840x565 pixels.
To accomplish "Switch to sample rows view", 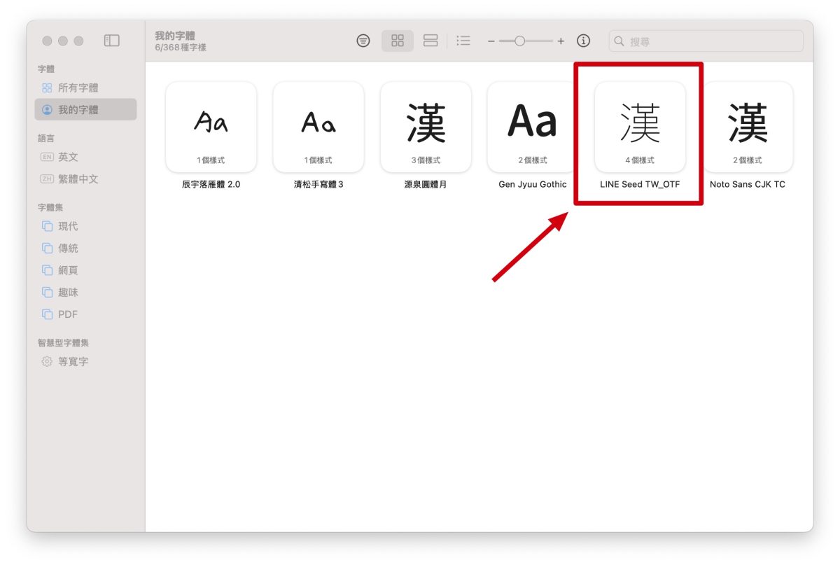I will [430, 41].
